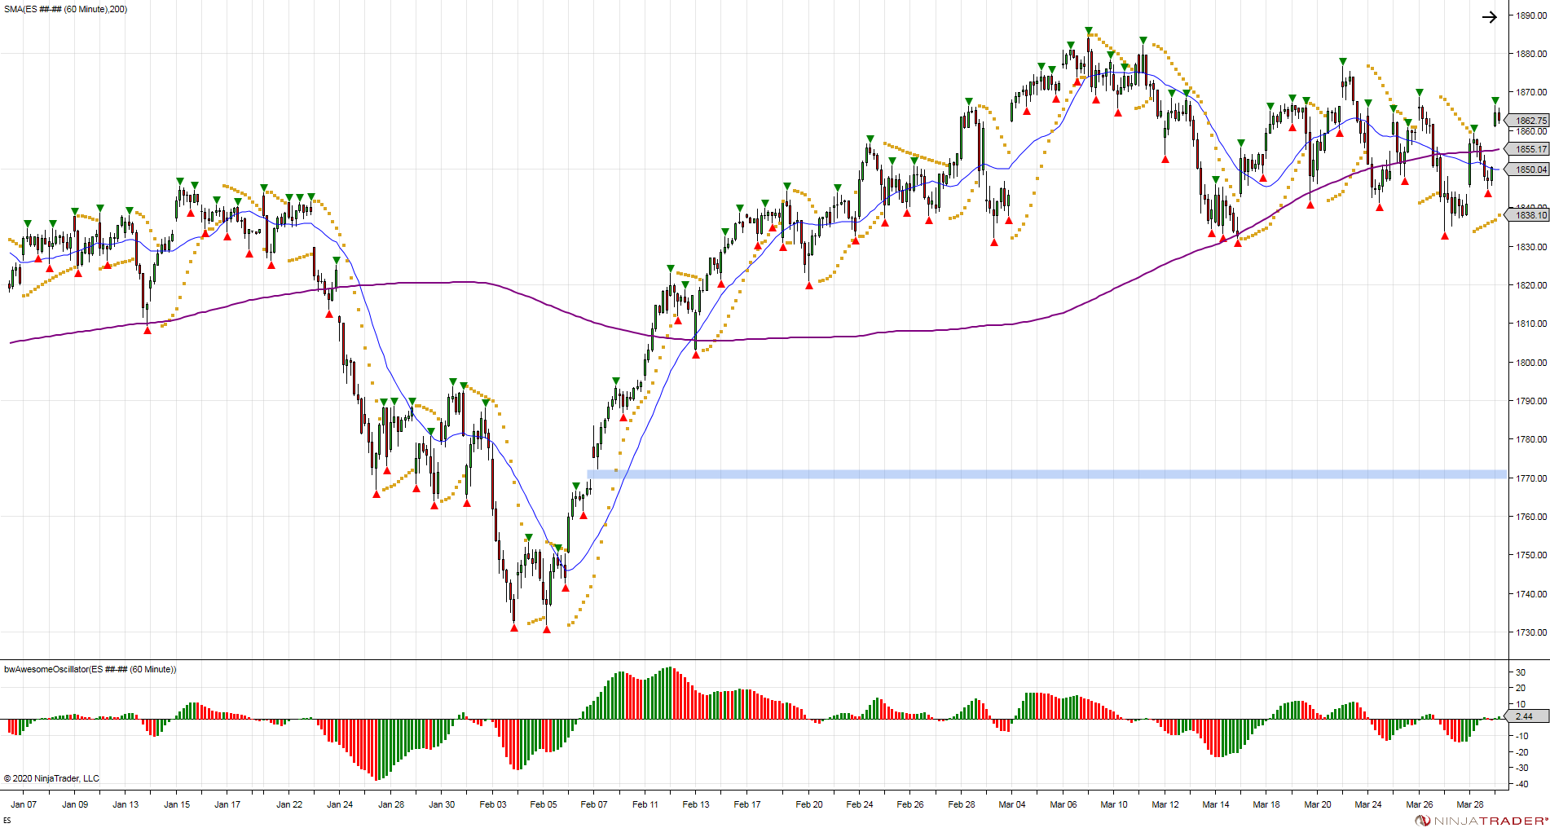Click the 1838.10 price marker
Image resolution: width=1550 pixels, height=828 pixels.
[x=1529, y=215]
